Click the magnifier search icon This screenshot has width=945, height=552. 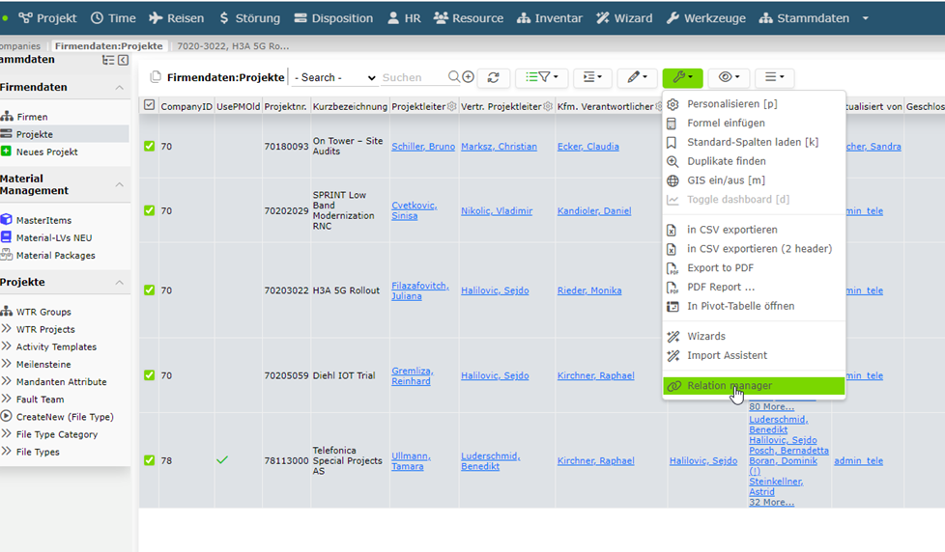click(x=454, y=76)
